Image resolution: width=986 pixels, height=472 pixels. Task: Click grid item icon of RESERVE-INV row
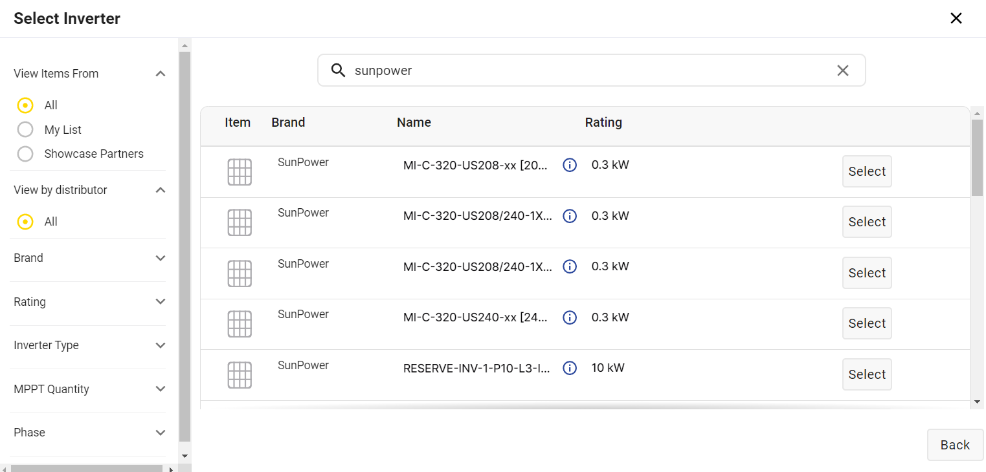(x=240, y=375)
